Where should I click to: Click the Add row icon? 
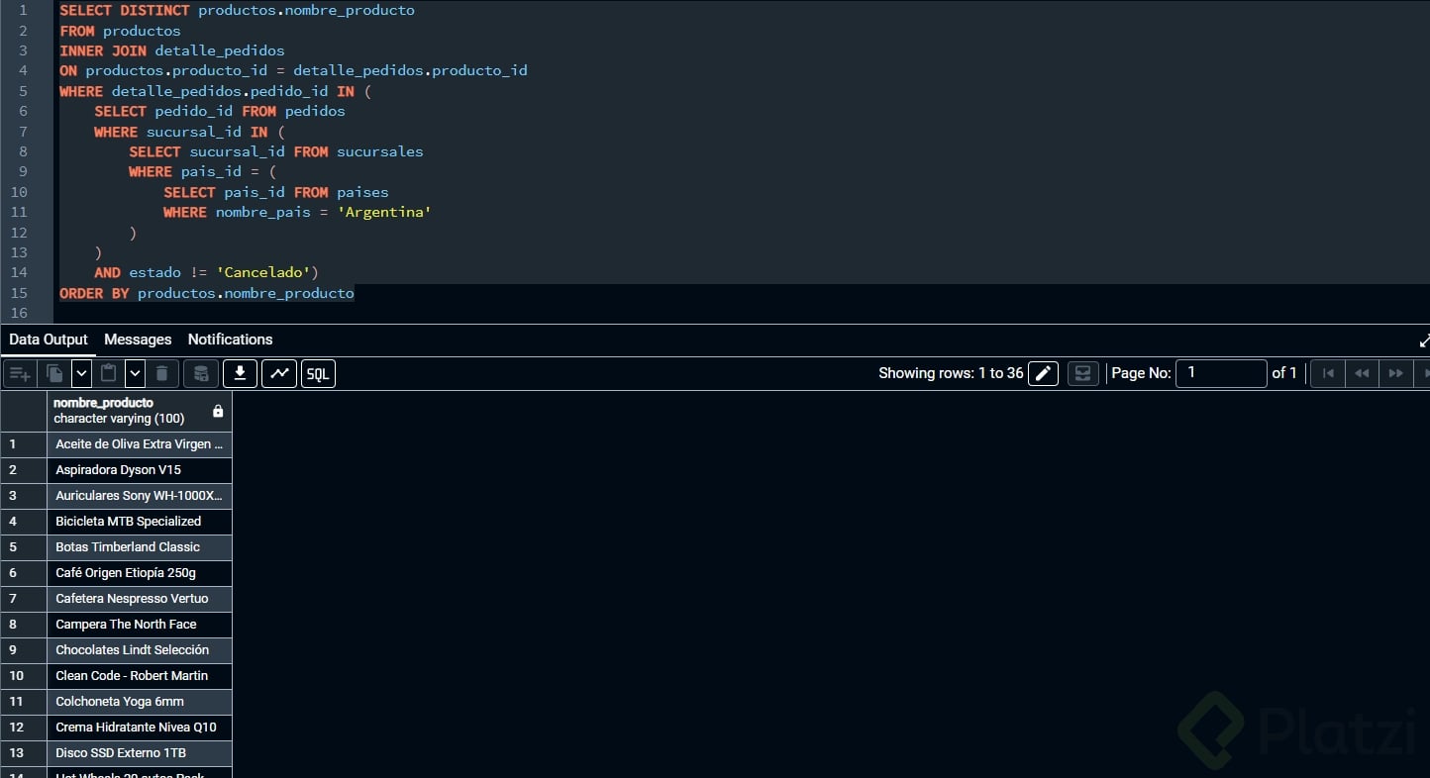click(19, 373)
